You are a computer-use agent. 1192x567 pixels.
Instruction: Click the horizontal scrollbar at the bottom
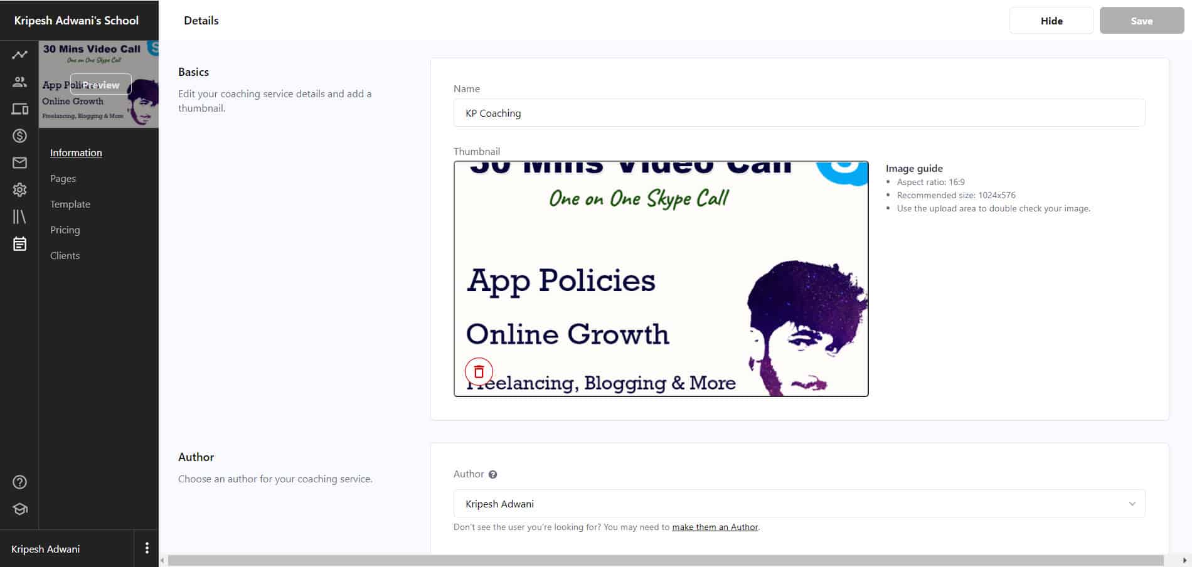[665, 561]
